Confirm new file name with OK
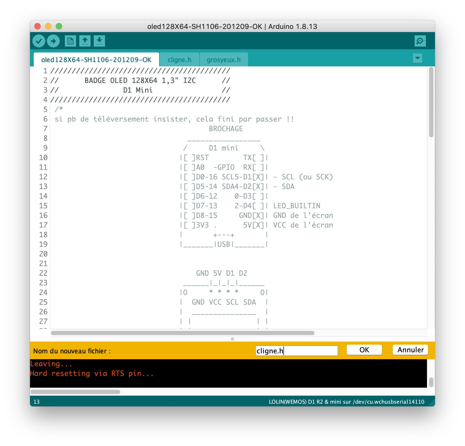The height and width of the screenshot is (446, 465). pos(364,350)
